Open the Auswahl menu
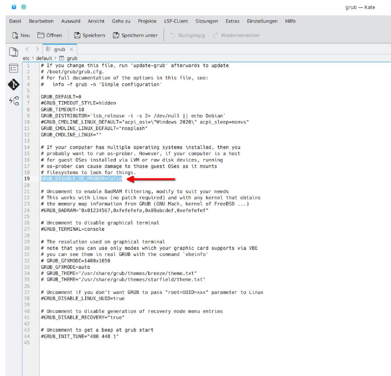This screenshot has width=391, height=376. 71,21
